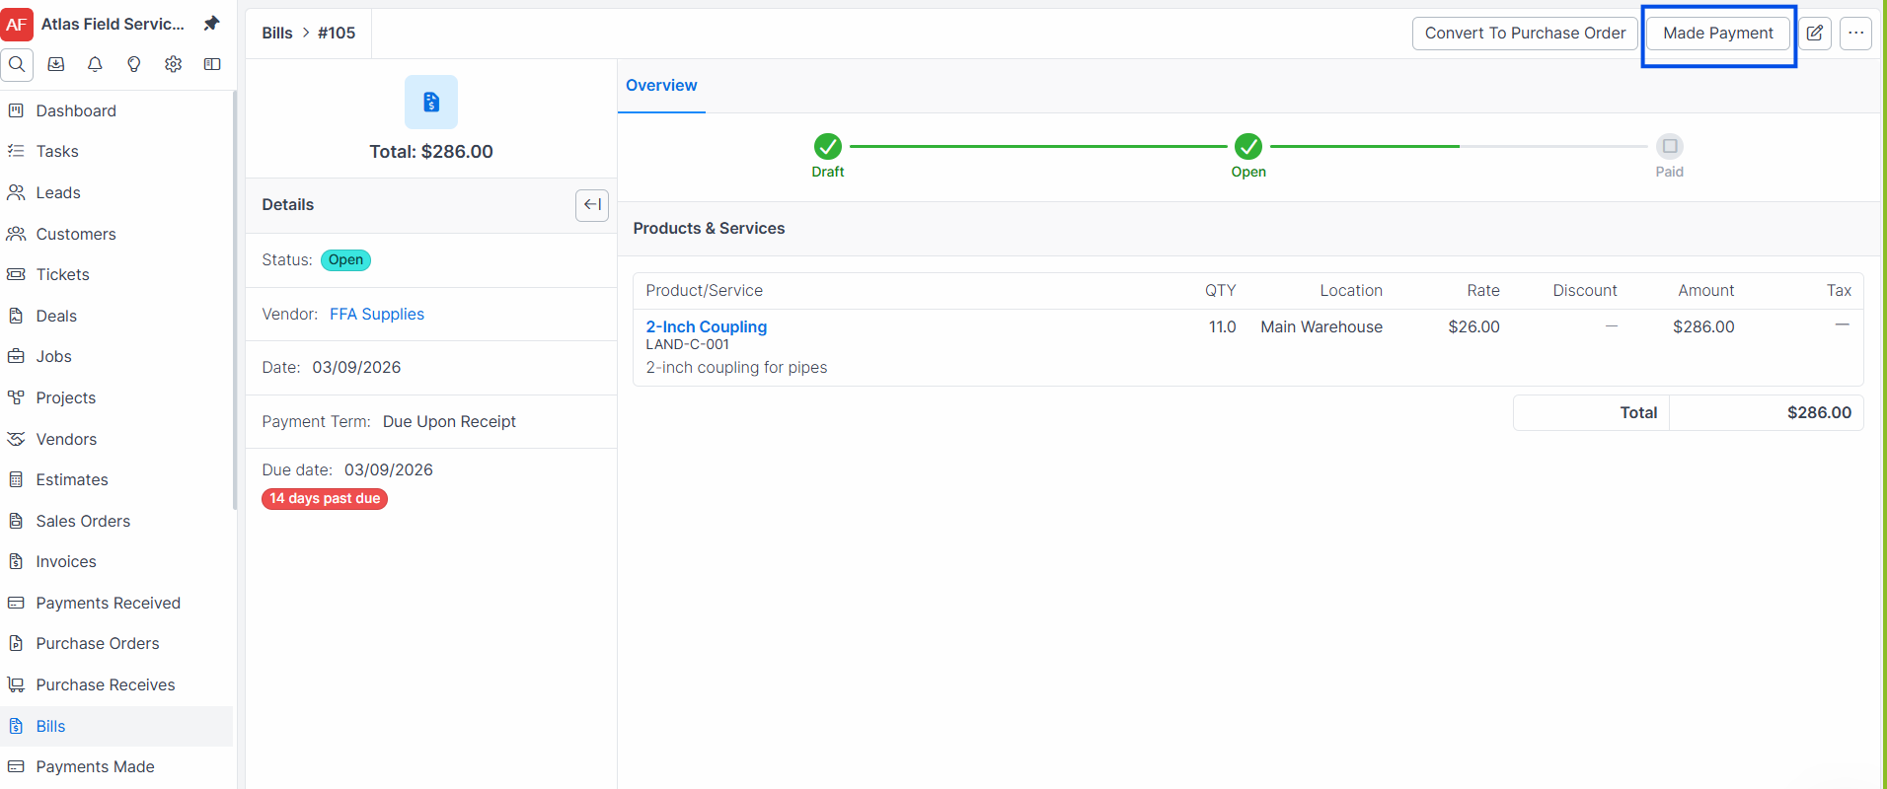Click the bill document icon above Total

click(x=431, y=102)
